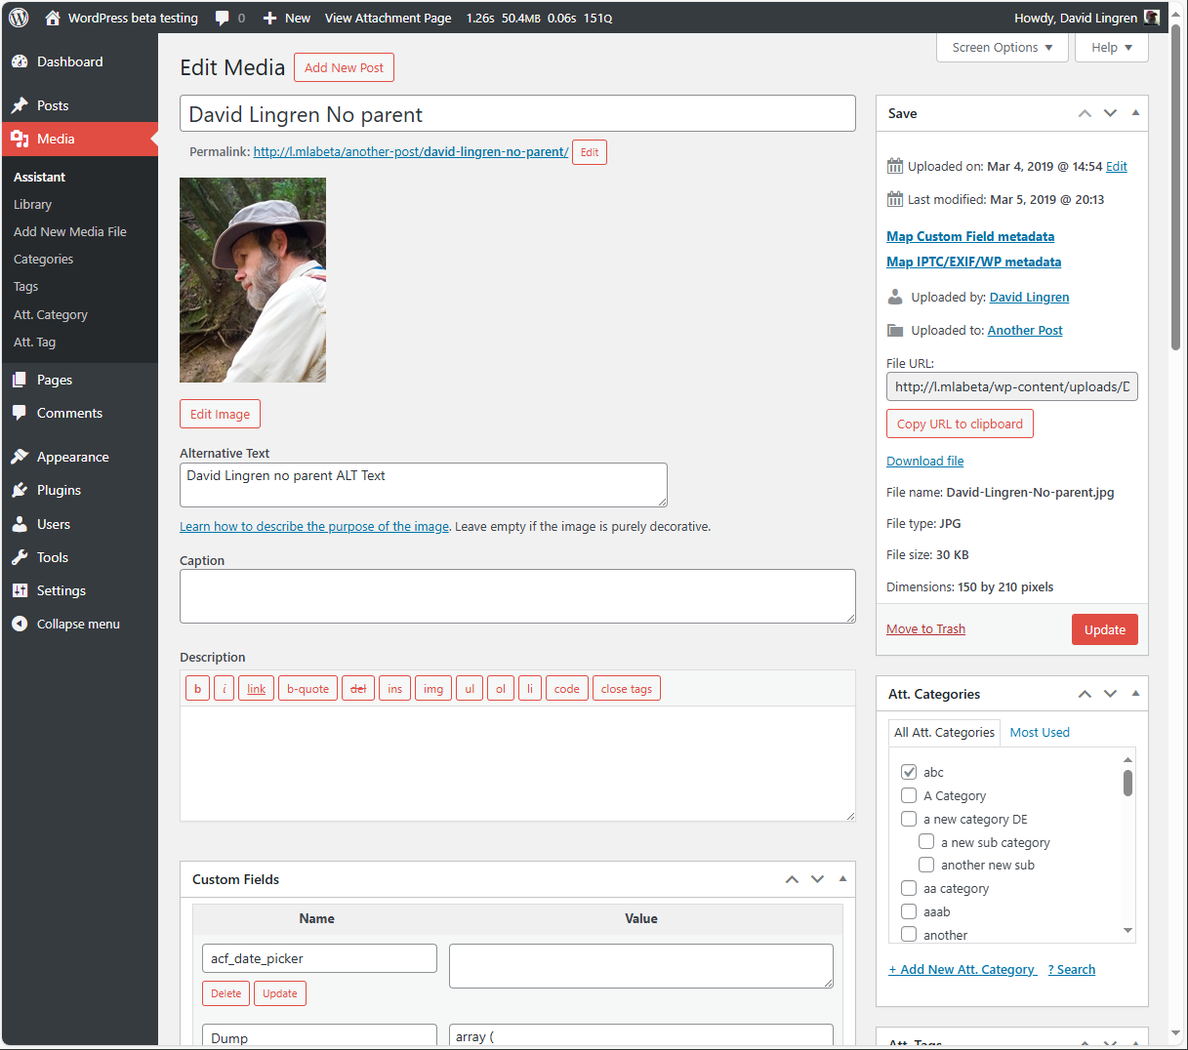Click the Update button

[x=1104, y=628]
